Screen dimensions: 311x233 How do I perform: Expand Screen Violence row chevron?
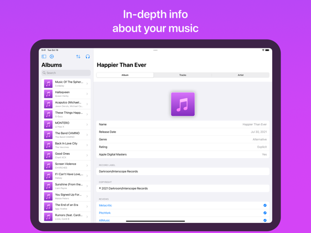pos(87,165)
